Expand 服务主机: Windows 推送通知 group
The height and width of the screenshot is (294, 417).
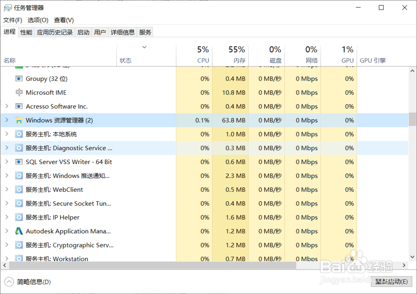click(7, 176)
